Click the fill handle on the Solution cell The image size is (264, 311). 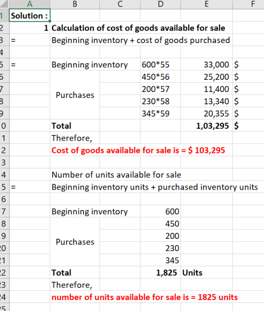(x=50, y=21)
